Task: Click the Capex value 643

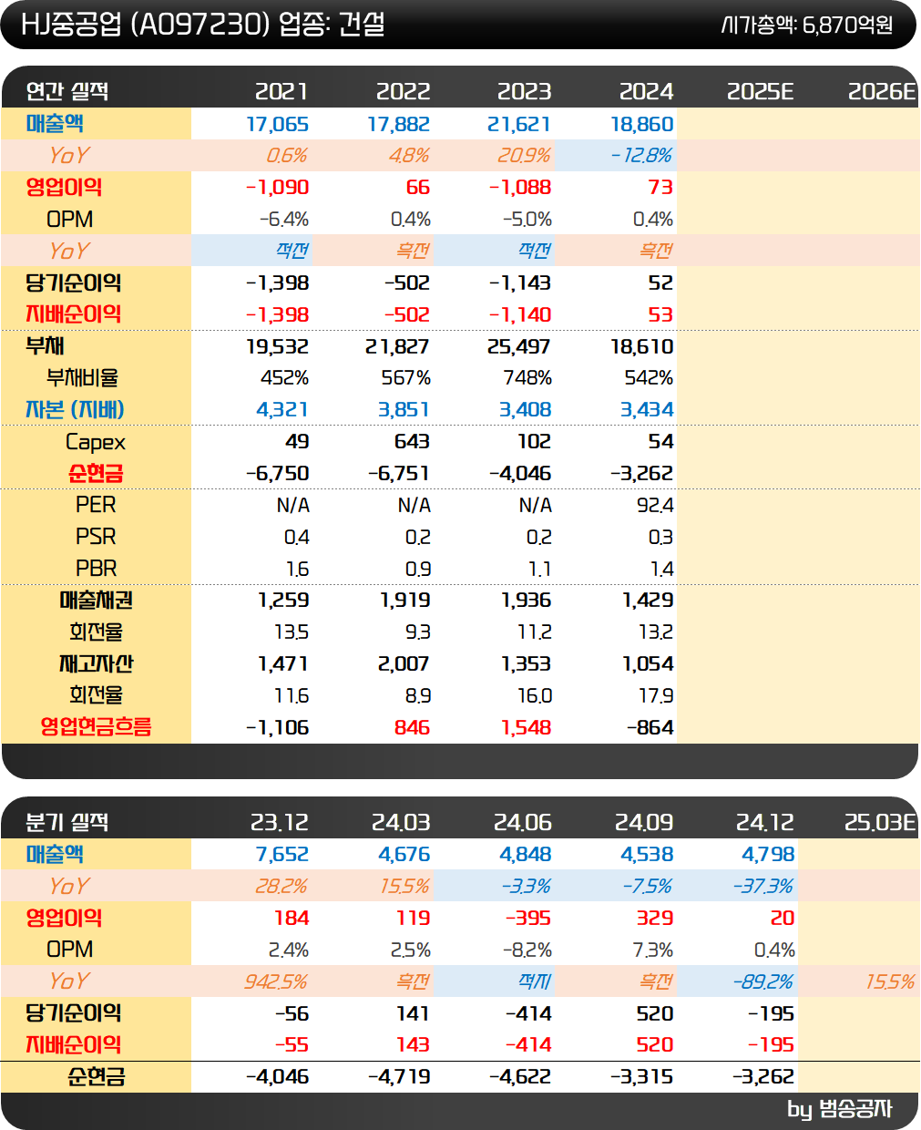Action: pos(412,442)
